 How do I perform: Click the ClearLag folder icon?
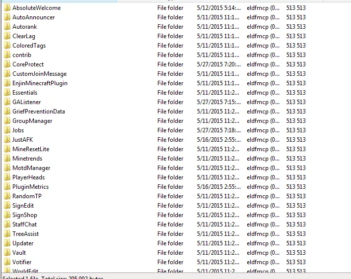click(x=7, y=36)
